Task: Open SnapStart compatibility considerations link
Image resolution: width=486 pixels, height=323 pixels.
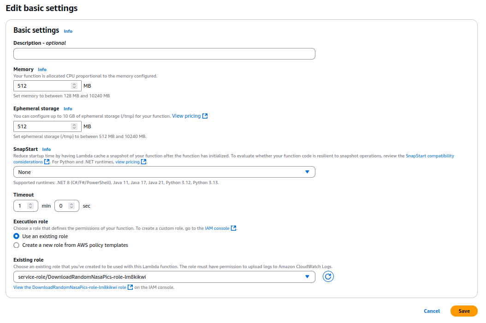Action: pyautogui.click(x=429, y=156)
